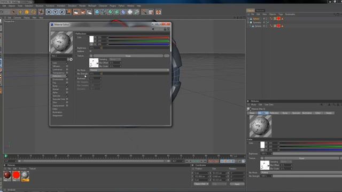Toggle the Additive checkbox in Reflection
The width and height of the screenshot is (342, 192).
[x=90, y=51]
